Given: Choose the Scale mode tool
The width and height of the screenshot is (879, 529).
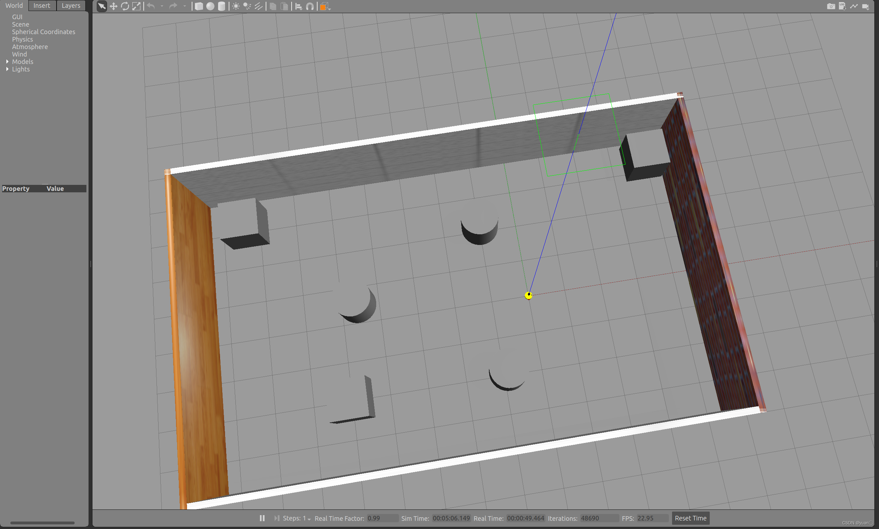Looking at the screenshot, I should point(136,6).
